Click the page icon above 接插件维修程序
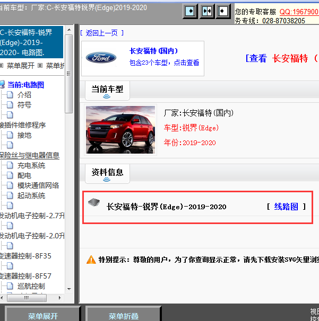This screenshot has height=321, width=319. (10, 115)
